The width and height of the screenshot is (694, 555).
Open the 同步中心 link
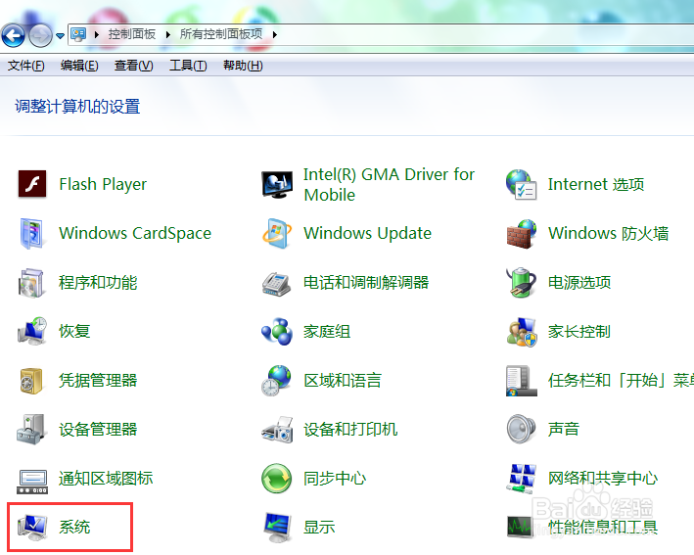[335, 479]
